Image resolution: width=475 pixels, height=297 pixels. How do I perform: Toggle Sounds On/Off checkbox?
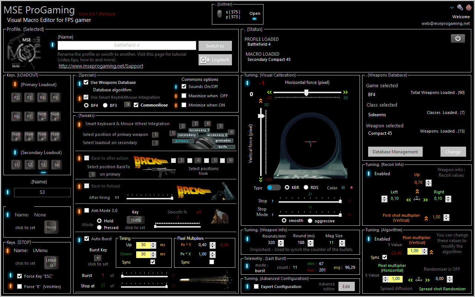click(184, 87)
